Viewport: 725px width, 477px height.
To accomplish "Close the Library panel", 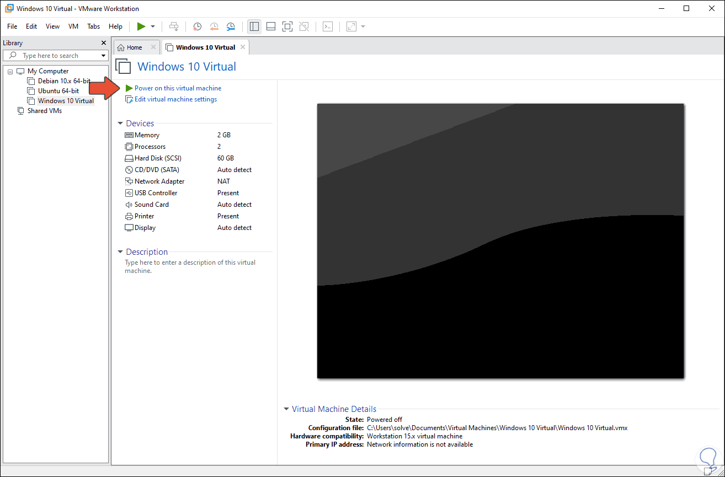I will pyautogui.click(x=104, y=43).
